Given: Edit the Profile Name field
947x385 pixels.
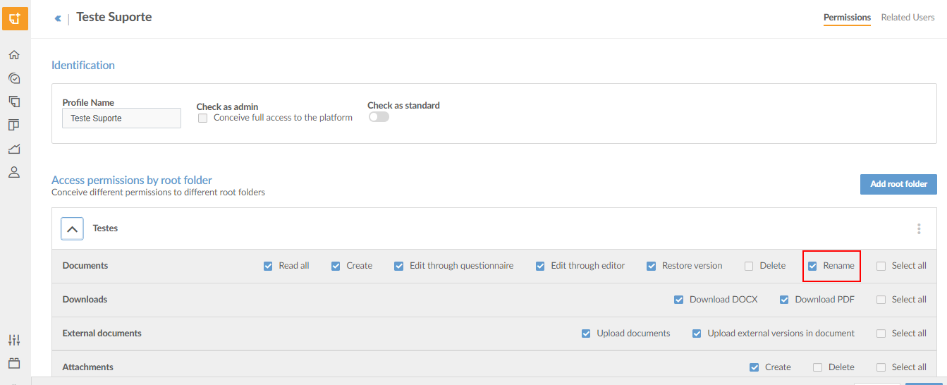Looking at the screenshot, I should tap(122, 118).
